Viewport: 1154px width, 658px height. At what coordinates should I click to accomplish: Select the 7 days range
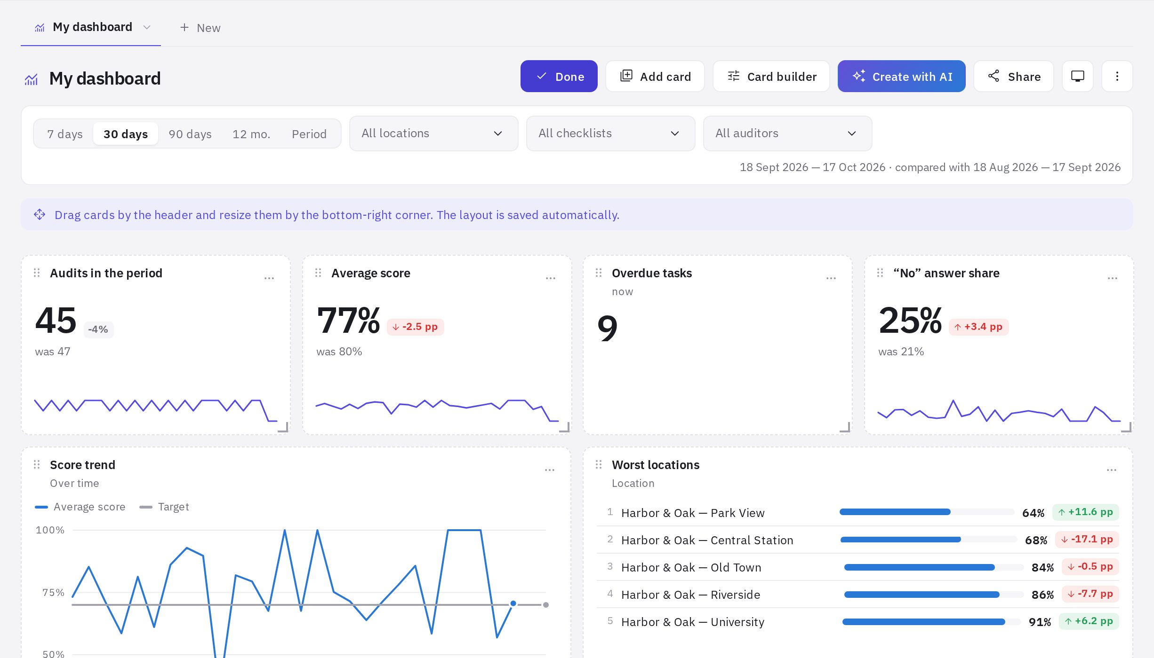pos(65,134)
